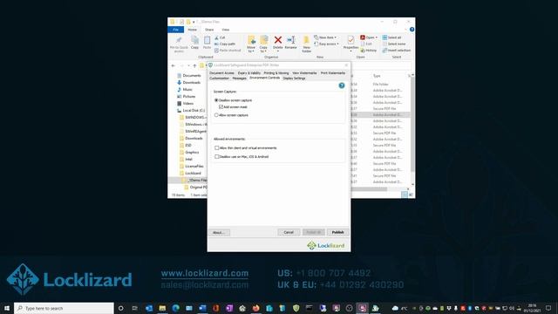Click the taskbar clock and date

click(532, 308)
